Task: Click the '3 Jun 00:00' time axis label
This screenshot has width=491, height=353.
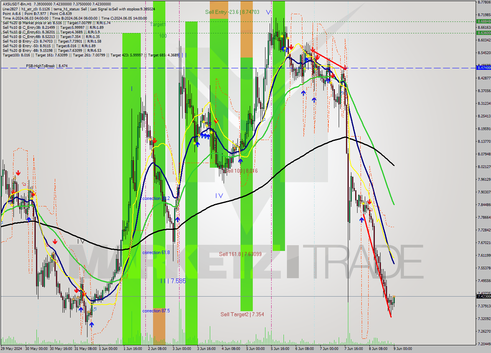Action: [x=182, y=349]
